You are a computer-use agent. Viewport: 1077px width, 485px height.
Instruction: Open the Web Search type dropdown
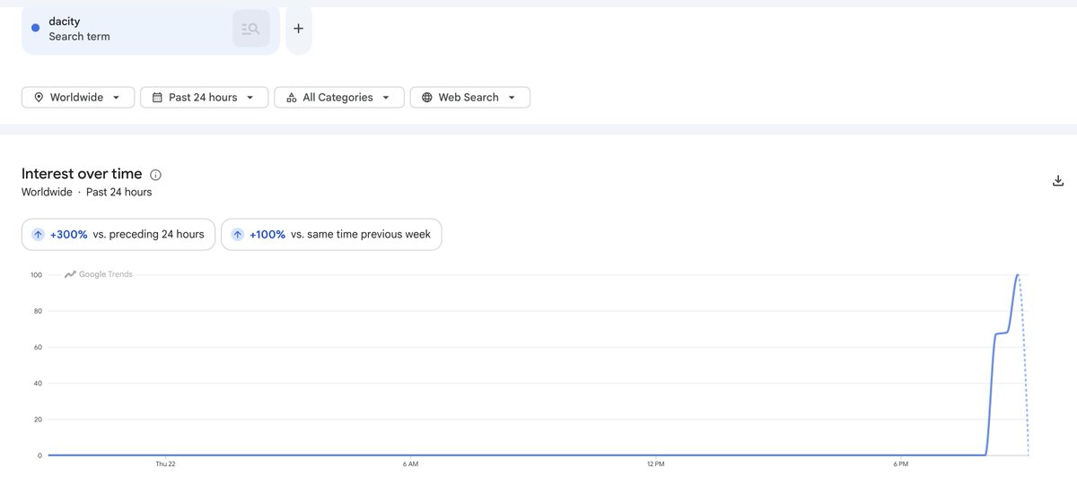pos(470,97)
